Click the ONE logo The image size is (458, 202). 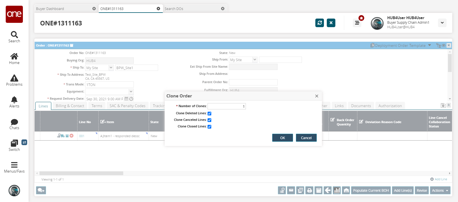coord(14,14)
